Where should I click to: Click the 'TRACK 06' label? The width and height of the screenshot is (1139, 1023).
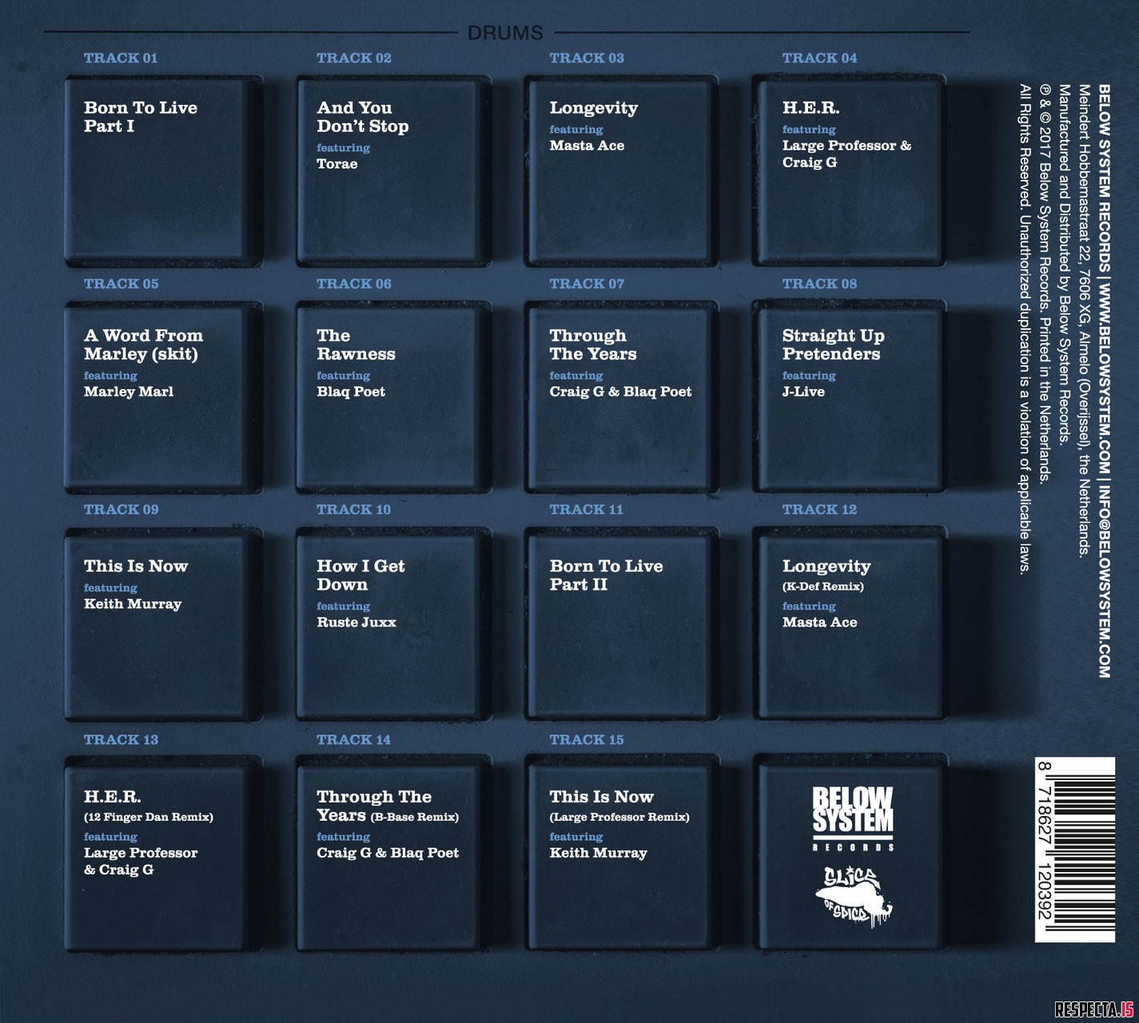coord(354,284)
